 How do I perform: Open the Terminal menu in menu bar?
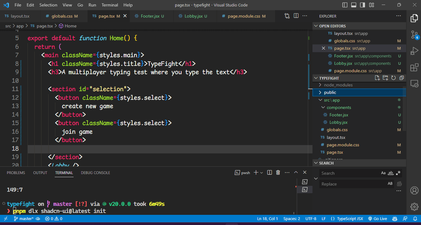(x=110, y=5)
